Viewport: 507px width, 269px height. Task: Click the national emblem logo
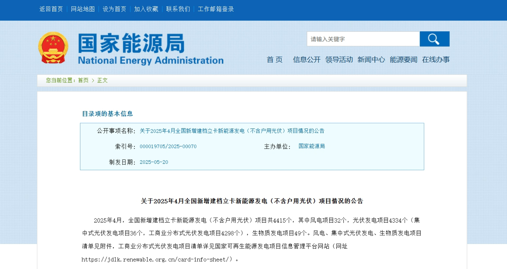tap(53, 48)
